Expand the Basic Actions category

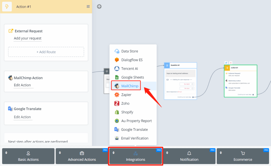[x=28, y=156]
